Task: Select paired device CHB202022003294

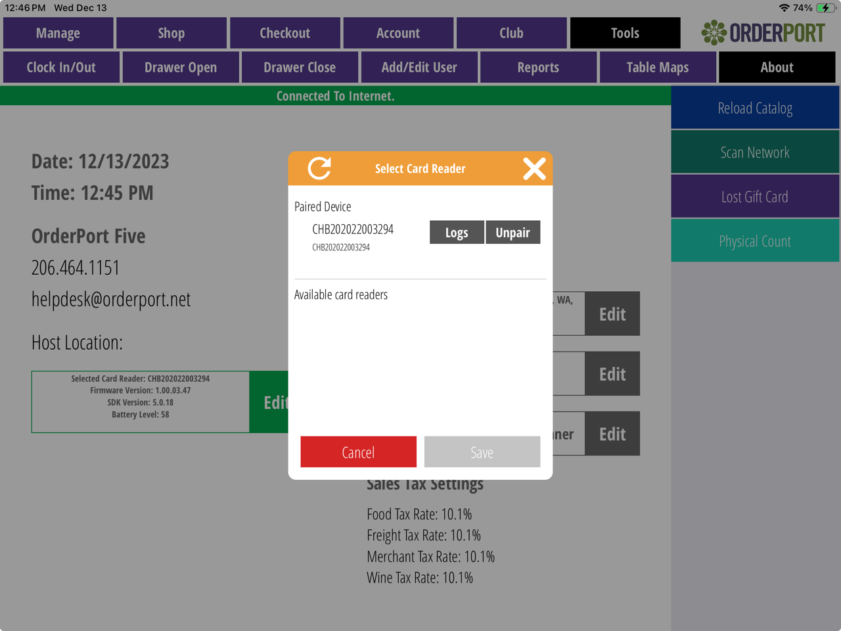Action: [353, 237]
